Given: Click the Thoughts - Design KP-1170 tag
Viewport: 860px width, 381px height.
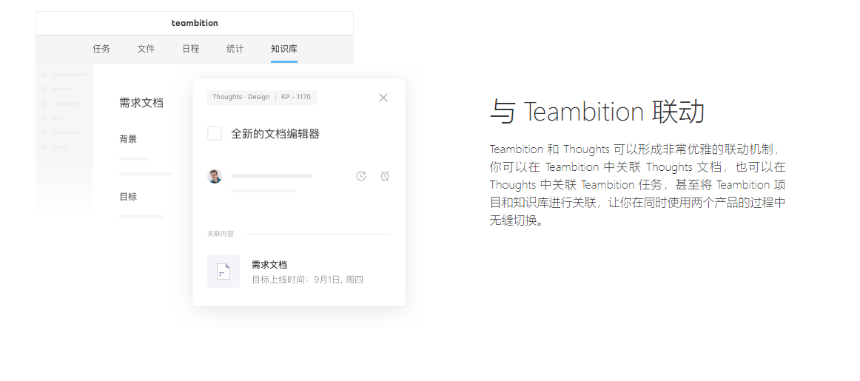Looking at the screenshot, I should [x=261, y=97].
